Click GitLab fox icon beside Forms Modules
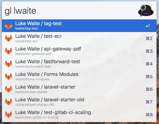The height and width of the screenshot is (124, 159). click(x=9, y=76)
